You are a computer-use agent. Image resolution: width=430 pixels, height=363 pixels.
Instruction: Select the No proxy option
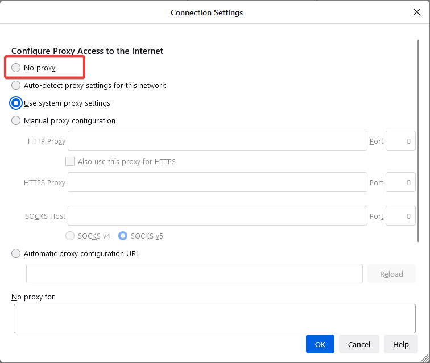tap(16, 68)
